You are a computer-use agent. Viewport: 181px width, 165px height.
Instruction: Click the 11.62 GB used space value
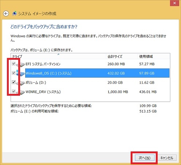point(147,82)
